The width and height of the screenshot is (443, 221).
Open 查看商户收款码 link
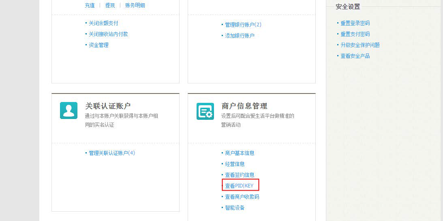(242, 197)
